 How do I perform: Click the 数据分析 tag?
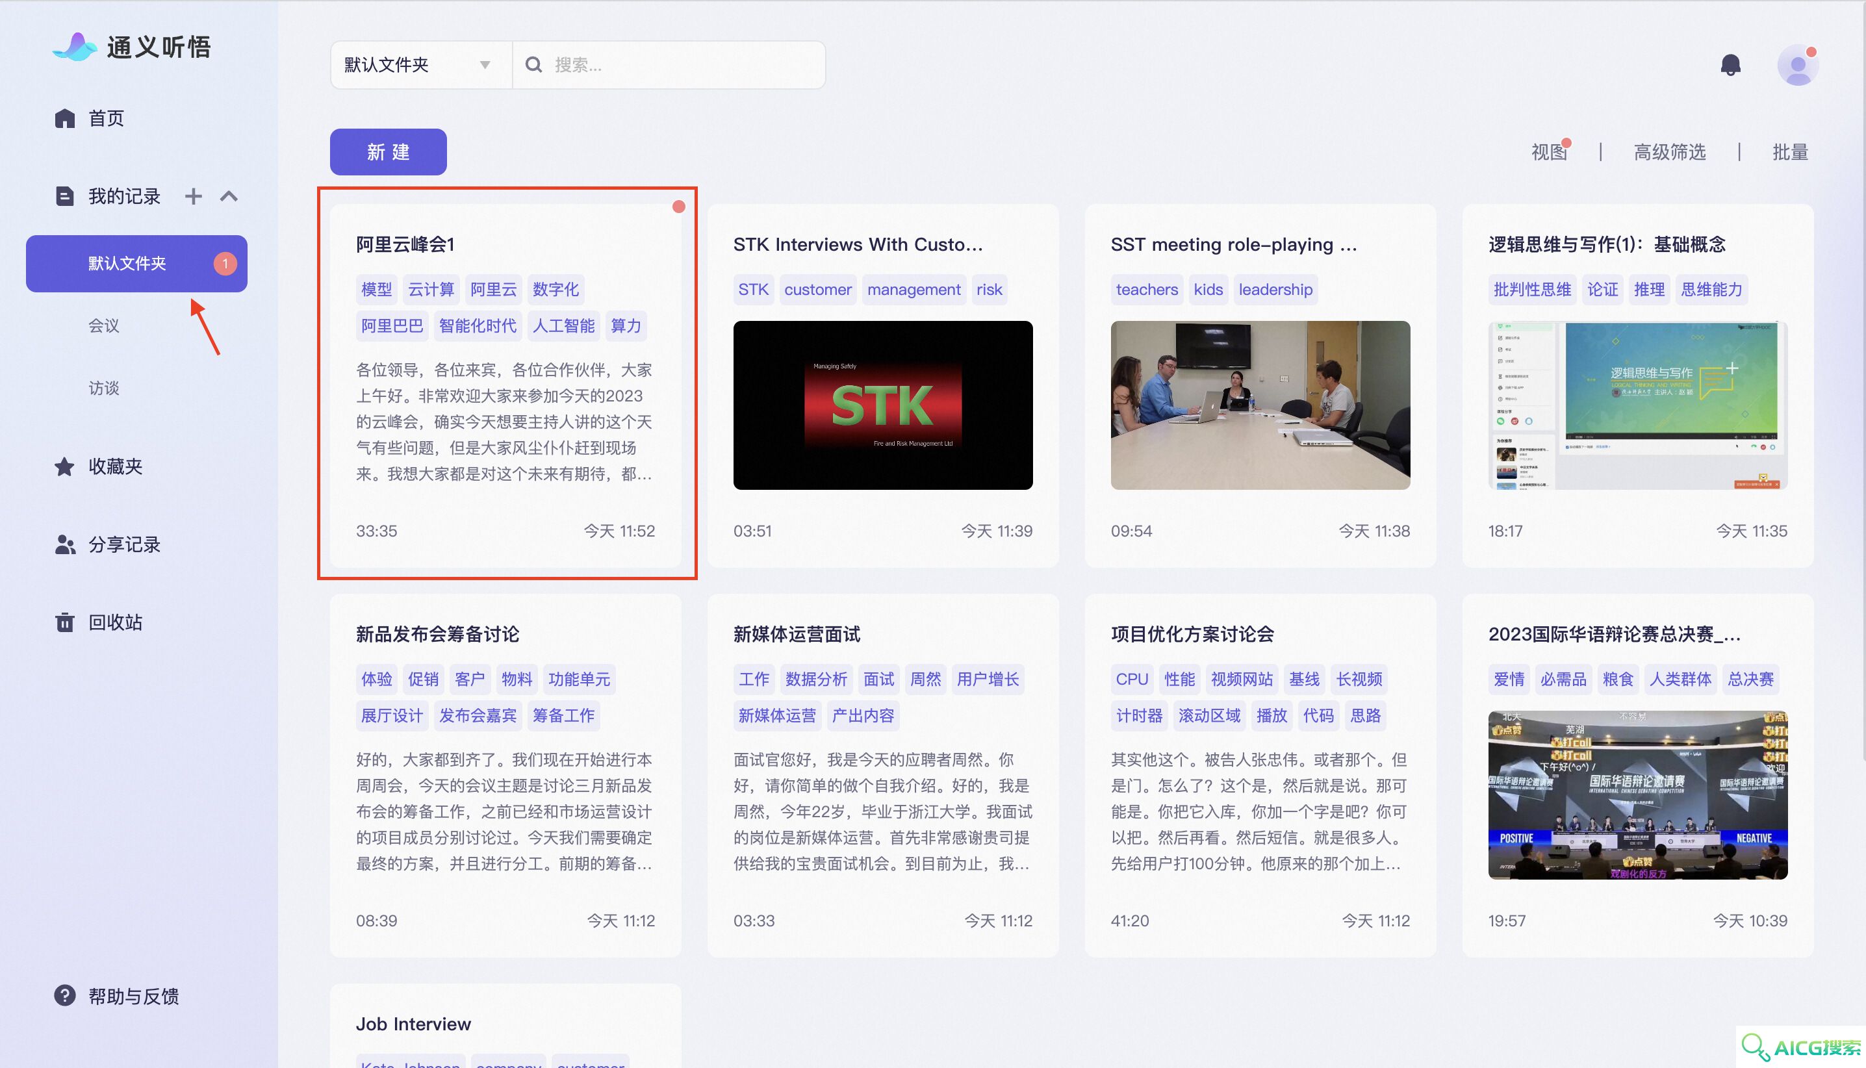tap(815, 680)
